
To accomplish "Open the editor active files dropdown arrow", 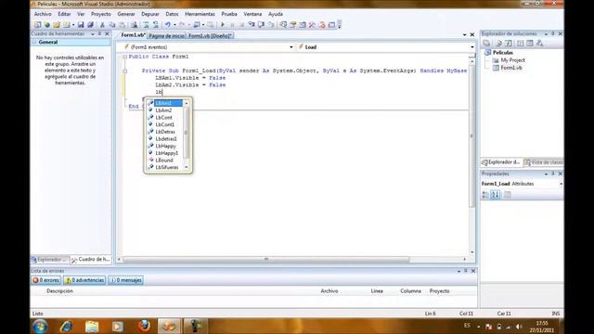I will point(464,35).
